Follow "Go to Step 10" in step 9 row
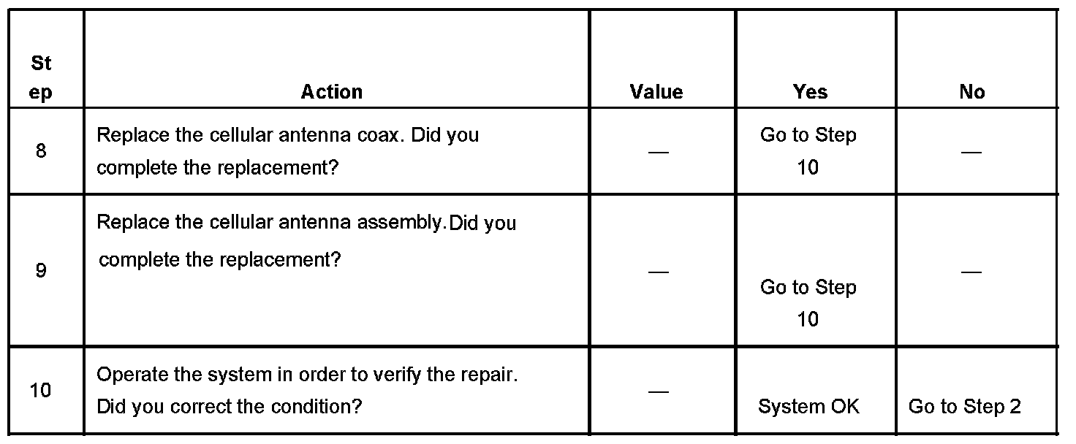Screen dimensions: 1076x444 (x=808, y=303)
